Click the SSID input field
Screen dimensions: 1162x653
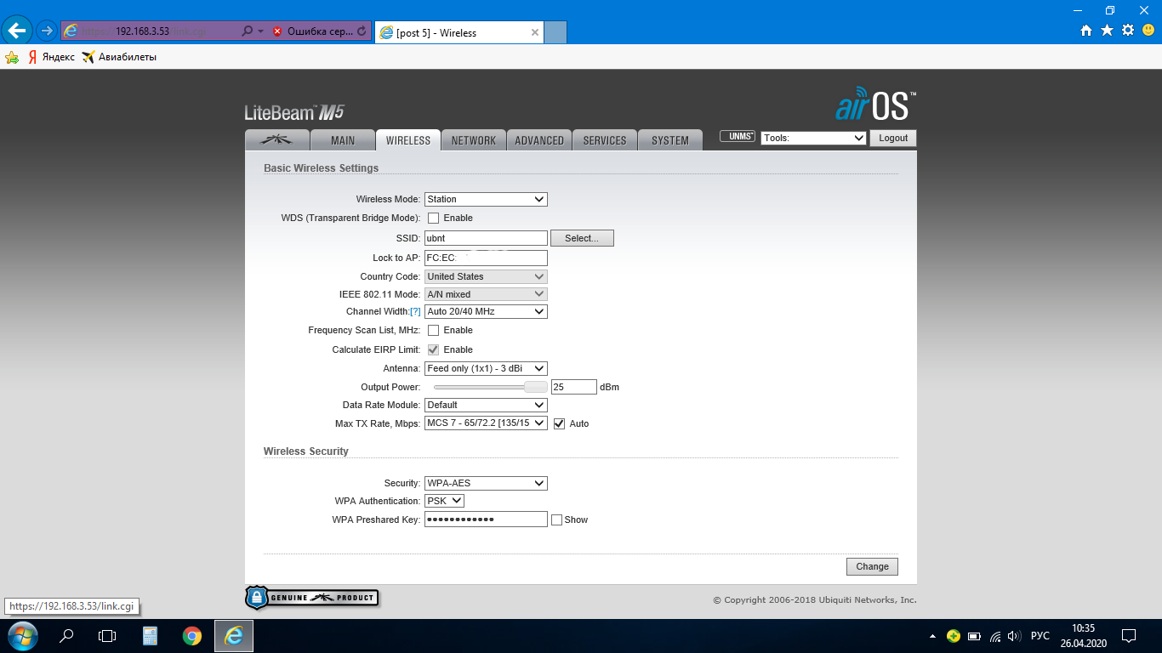[486, 239]
